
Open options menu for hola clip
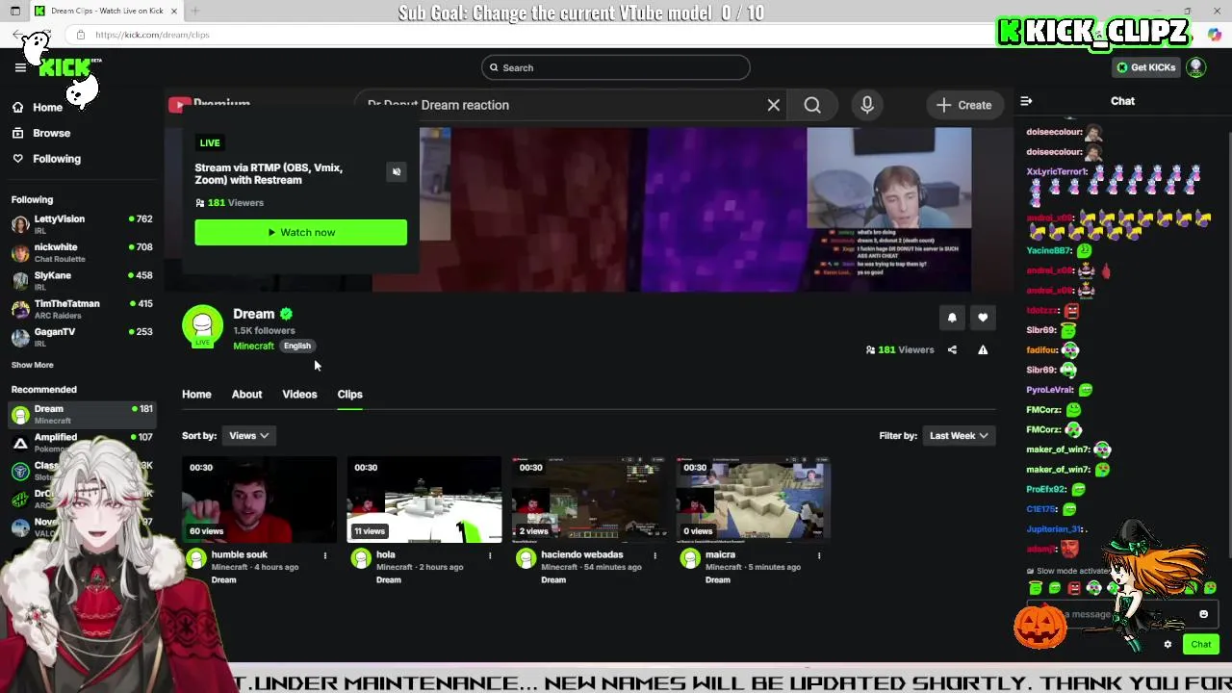490,555
